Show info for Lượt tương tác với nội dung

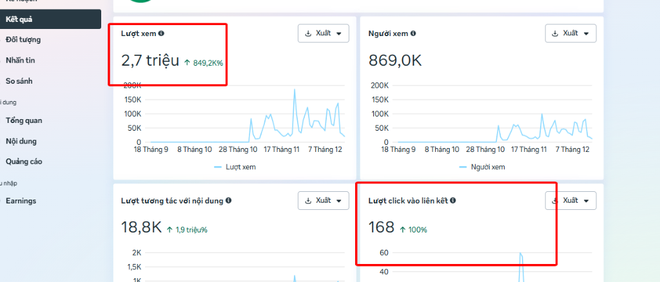[228, 201]
